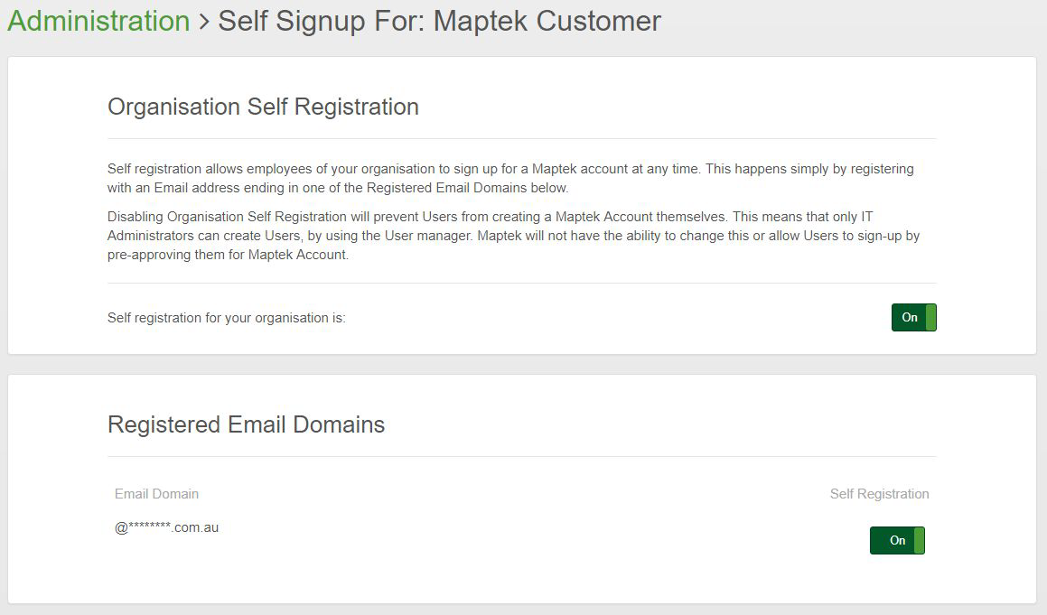
Task: Click the Organisation Self Registration heading
Action: pyautogui.click(x=263, y=107)
